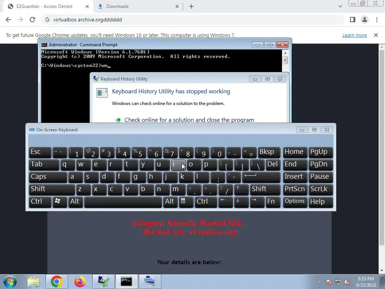The height and width of the screenshot is (289, 385).
Task: Dismiss the Chrome updates notification bar
Action: pyautogui.click(x=376, y=35)
